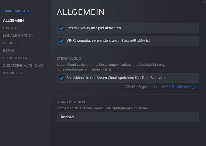
Task: Open the WORKSHOP section
Action: coord(14,73)
